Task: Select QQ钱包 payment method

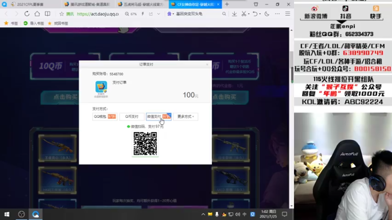Action: [x=105, y=116]
